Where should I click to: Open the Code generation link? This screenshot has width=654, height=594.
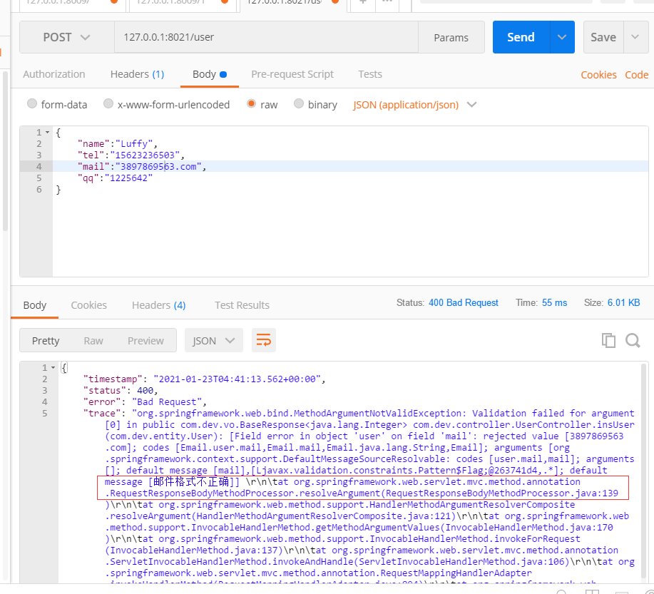pyautogui.click(x=636, y=75)
